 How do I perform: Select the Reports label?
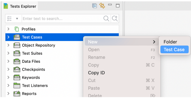29,94
